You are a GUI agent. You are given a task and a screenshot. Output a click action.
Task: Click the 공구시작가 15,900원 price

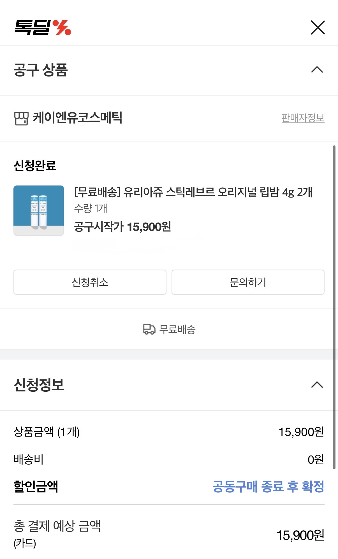[x=122, y=227]
